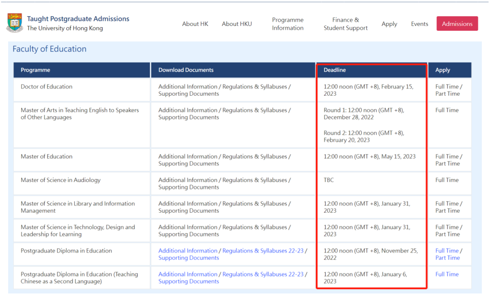Apply Part Time for Postgraduate Diploma in Education
The image size is (490, 302).
point(448,258)
